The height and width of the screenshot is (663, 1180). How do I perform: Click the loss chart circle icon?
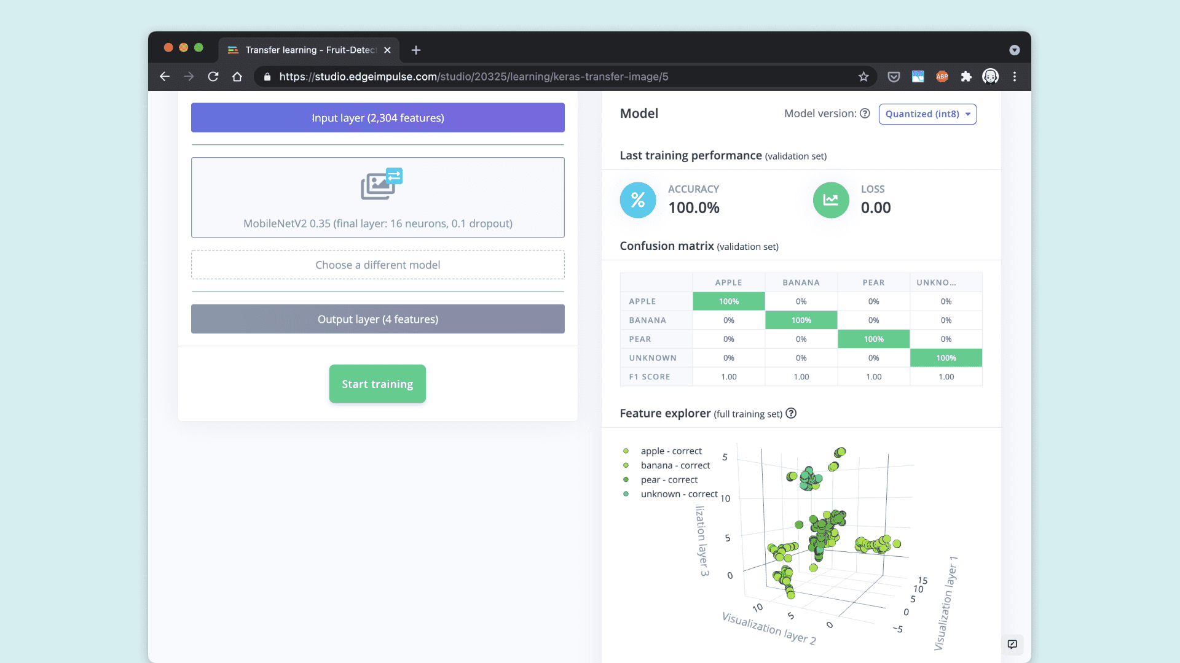pos(830,200)
